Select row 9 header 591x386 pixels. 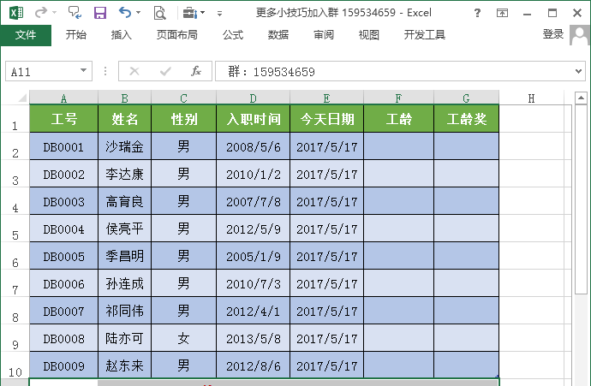pos(15,338)
